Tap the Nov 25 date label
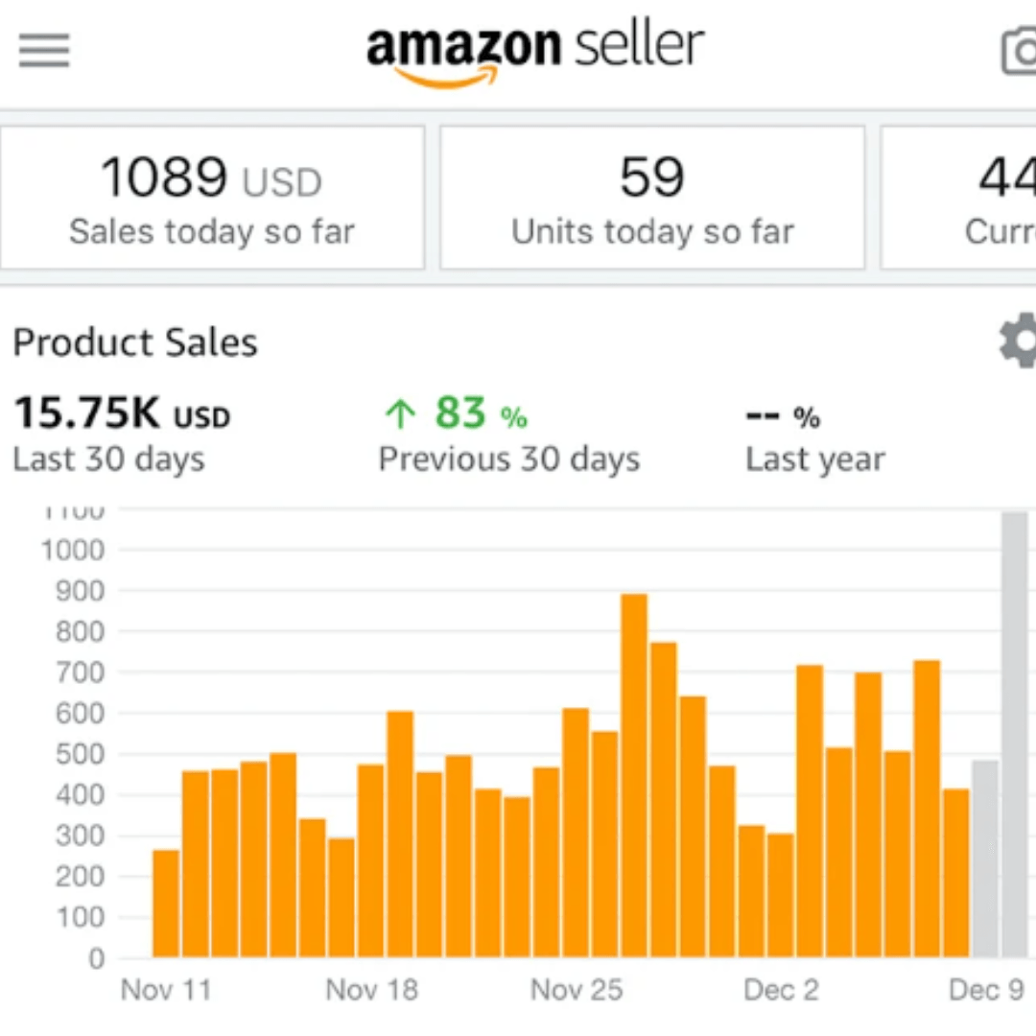1036x1036 pixels. coord(577,990)
